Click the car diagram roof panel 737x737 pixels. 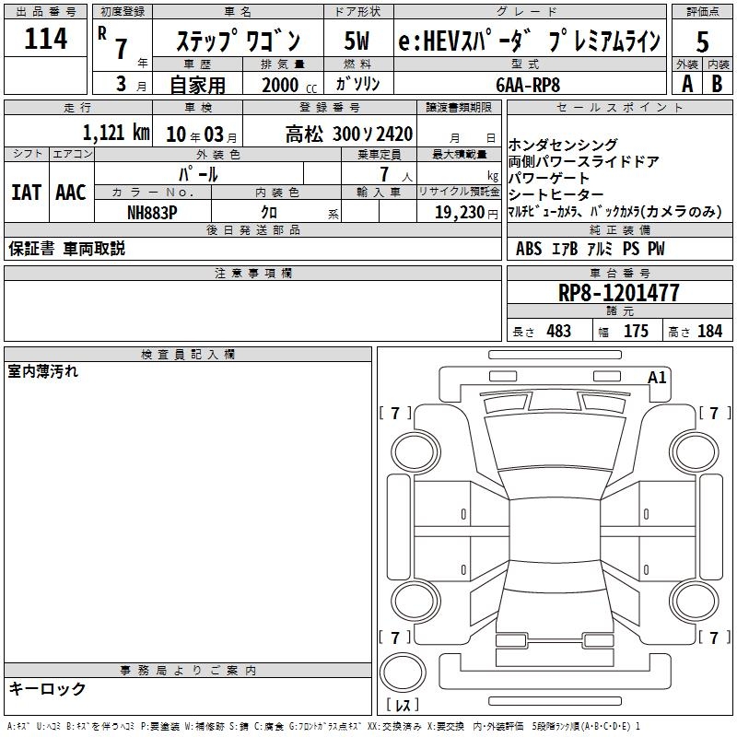pos(555,530)
